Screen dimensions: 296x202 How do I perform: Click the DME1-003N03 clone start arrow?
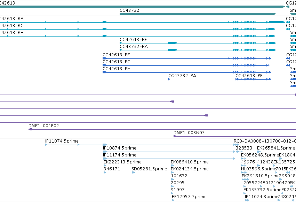coord(175,136)
